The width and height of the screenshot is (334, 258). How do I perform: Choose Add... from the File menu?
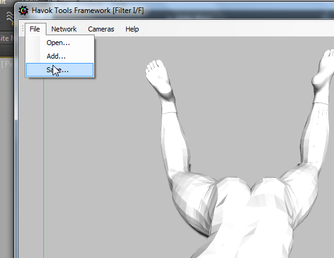(59, 56)
